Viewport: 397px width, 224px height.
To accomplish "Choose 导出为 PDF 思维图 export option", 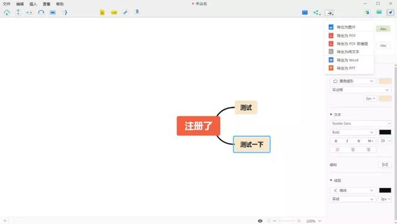I will click(x=349, y=43).
